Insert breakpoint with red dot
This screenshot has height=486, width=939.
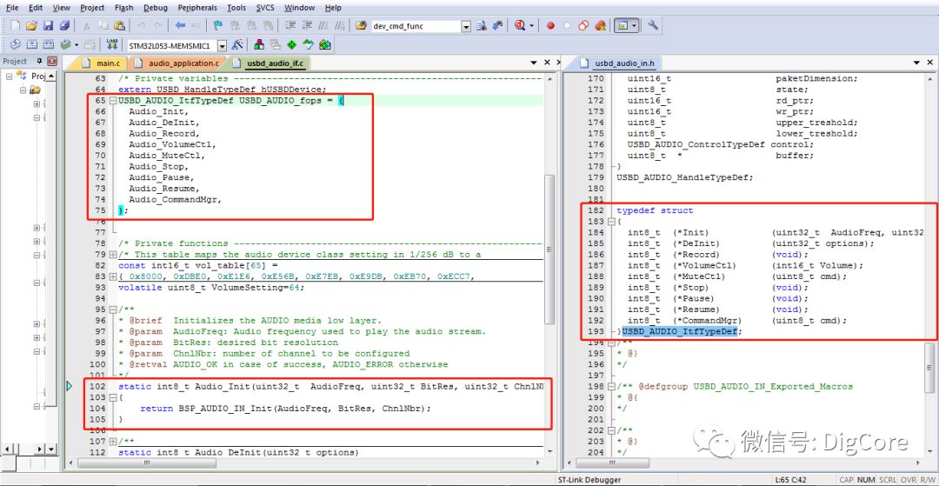click(550, 26)
